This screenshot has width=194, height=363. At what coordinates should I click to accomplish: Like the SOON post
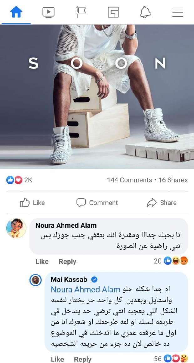click(32, 203)
